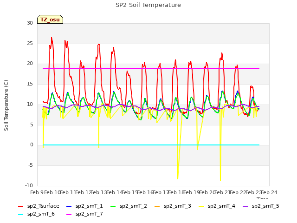Click the magenta sp2_smT_7 legend swatch
The width and height of the screenshot is (297, 223).
pos(69,215)
